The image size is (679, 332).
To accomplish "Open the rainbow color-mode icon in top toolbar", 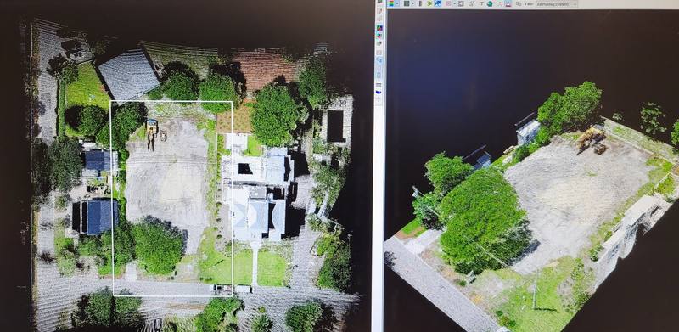I will [x=391, y=3].
